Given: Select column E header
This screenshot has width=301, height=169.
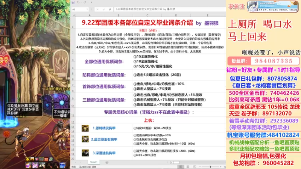Looking at the screenshot, I should pos(208,15).
